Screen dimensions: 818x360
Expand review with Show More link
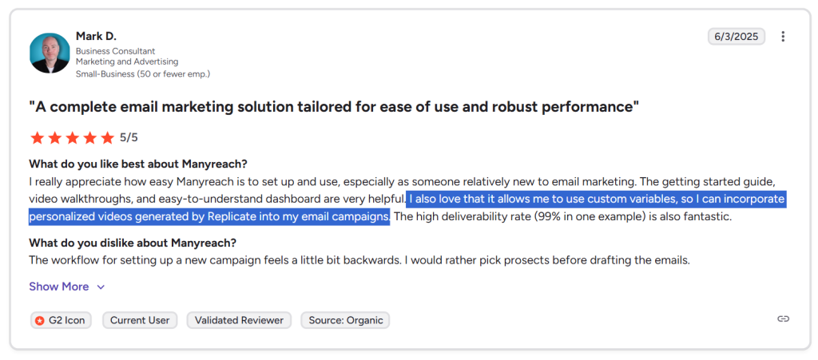tap(59, 287)
